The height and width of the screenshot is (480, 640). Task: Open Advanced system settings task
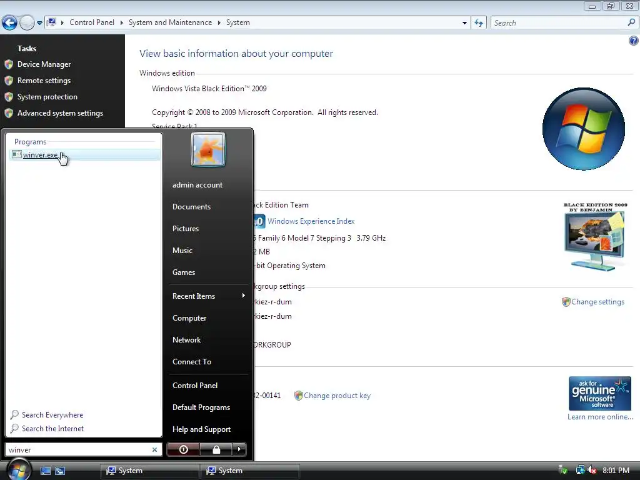pos(60,113)
